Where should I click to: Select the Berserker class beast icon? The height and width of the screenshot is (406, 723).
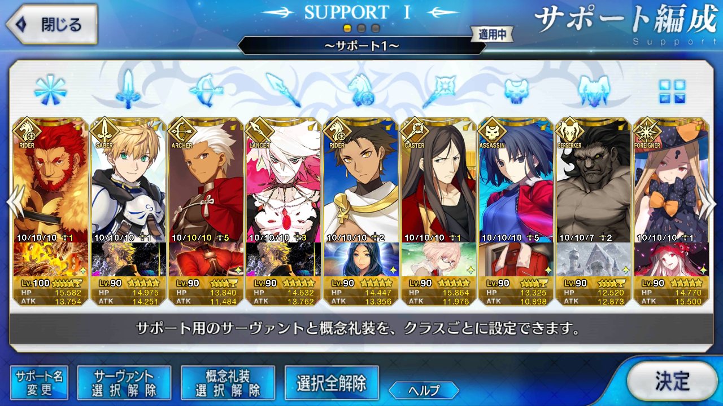(x=594, y=91)
